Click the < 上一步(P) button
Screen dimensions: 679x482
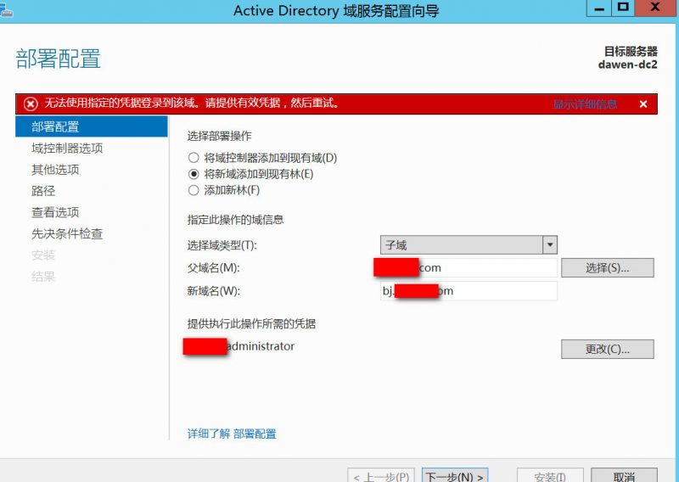[x=381, y=475]
